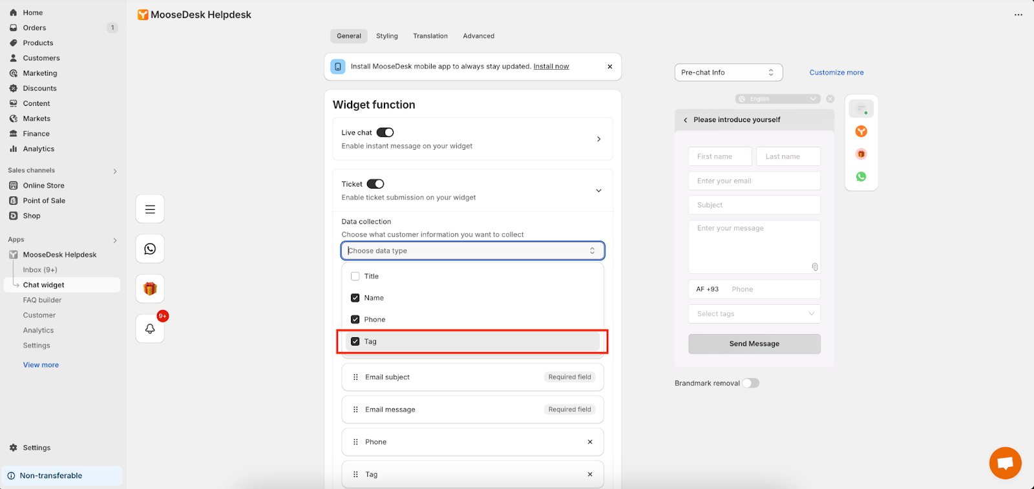The image size is (1034, 489).
Task: Click the Home icon in sidebar
Action: tap(14, 12)
